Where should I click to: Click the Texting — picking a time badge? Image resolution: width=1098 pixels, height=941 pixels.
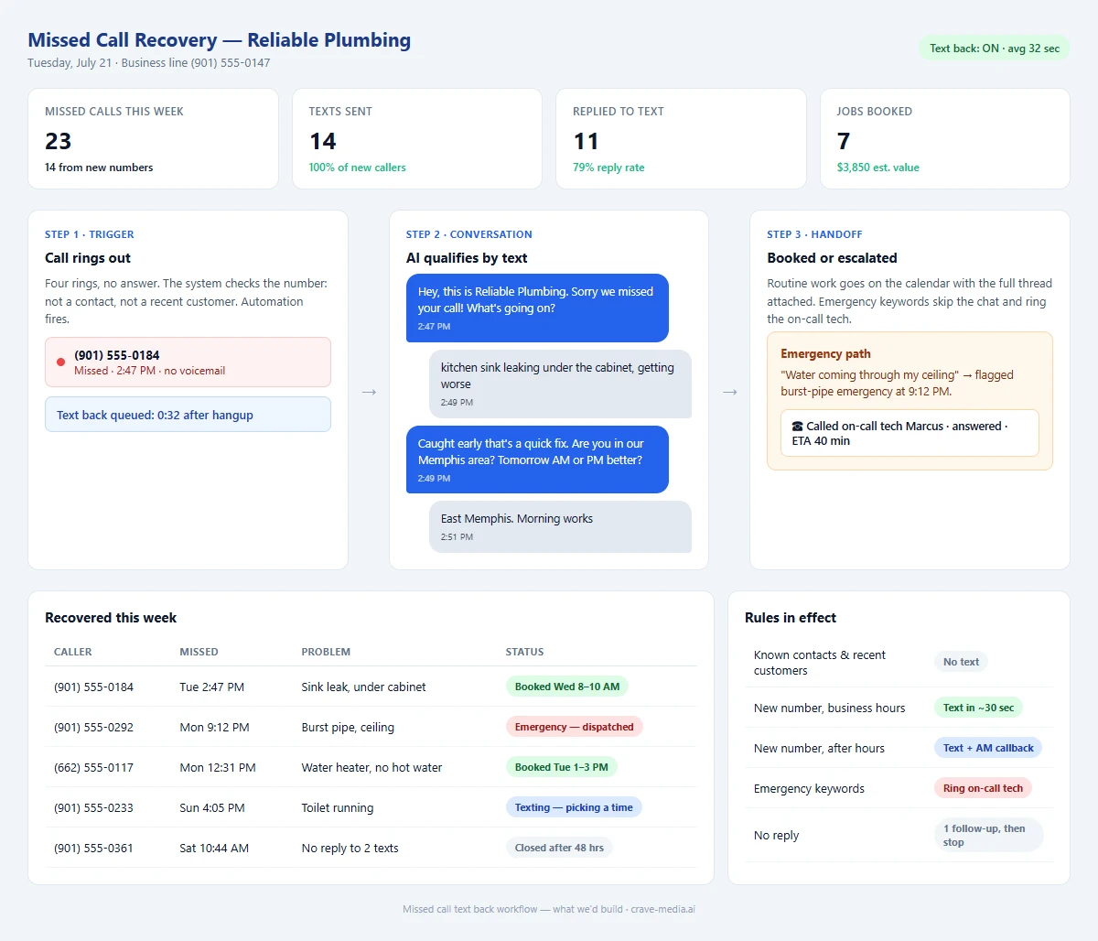[x=574, y=807]
